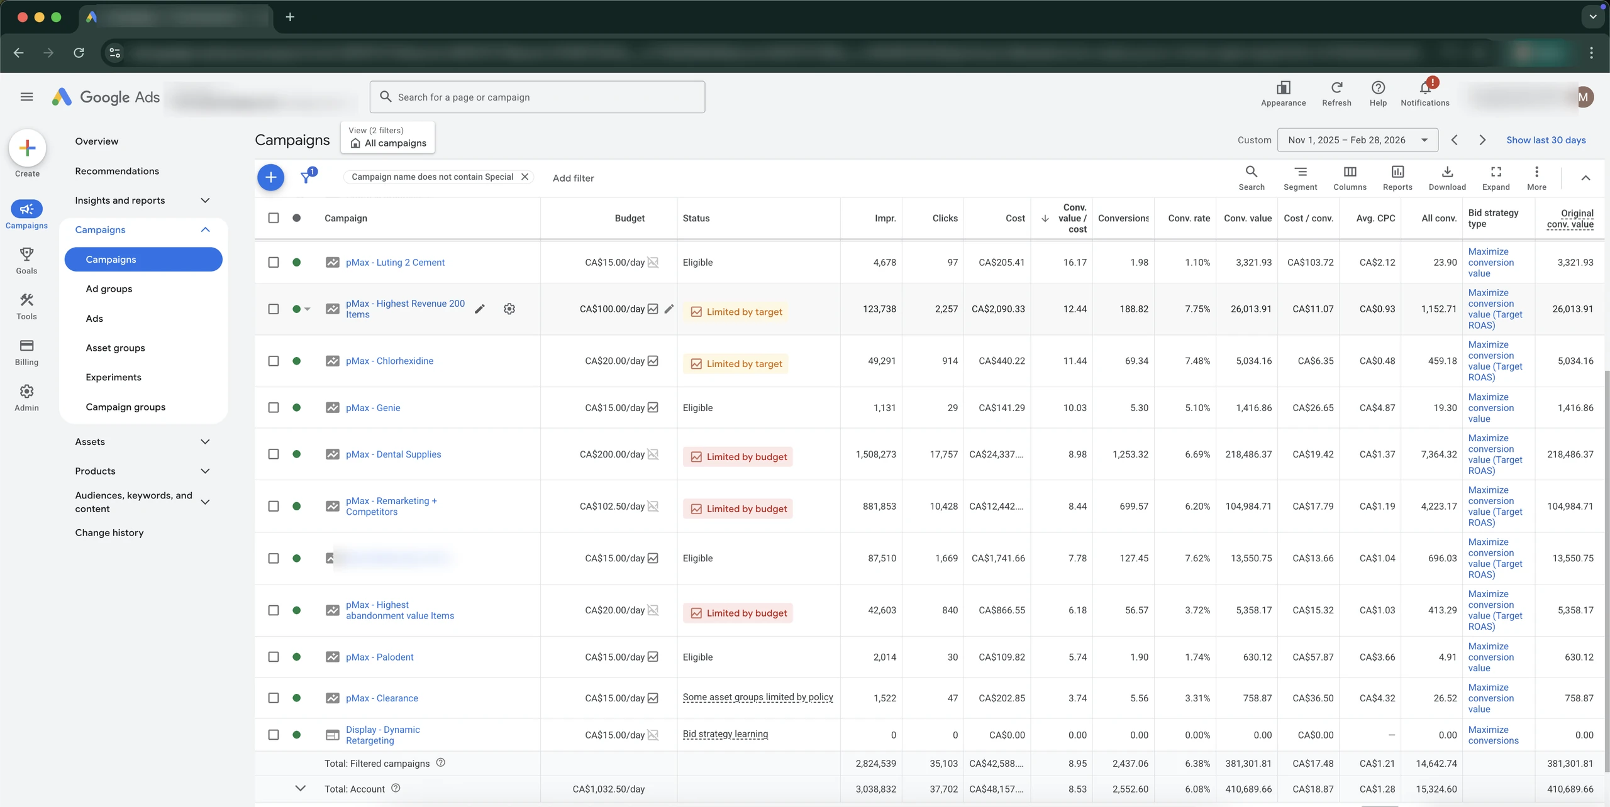Viewport: 1610px width, 807px height.
Task: Open pMax - Clearance campaign link
Action: [382, 698]
